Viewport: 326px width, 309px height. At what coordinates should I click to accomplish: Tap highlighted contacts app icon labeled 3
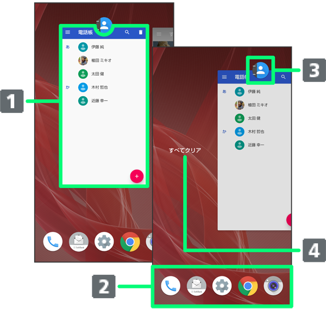pyautogui.click(x=260, y=70)
